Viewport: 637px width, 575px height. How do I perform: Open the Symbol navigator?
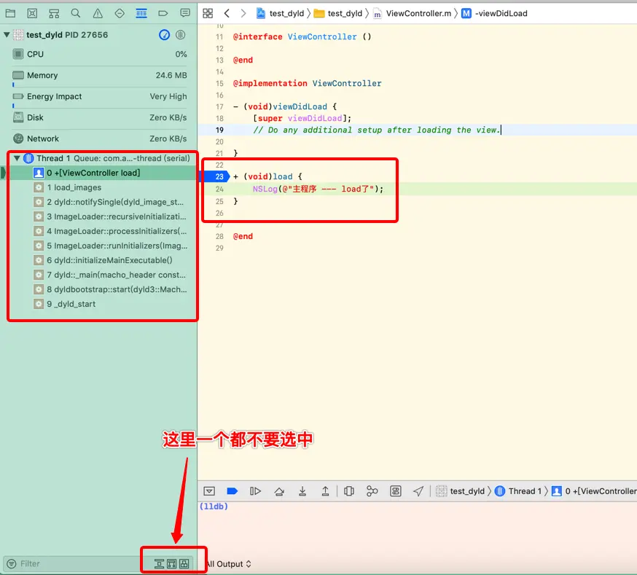pos(54,13)
